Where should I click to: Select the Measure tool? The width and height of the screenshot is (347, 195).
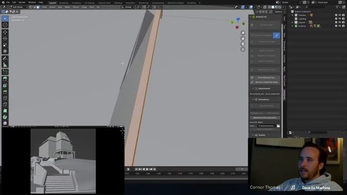pos(5,65)
